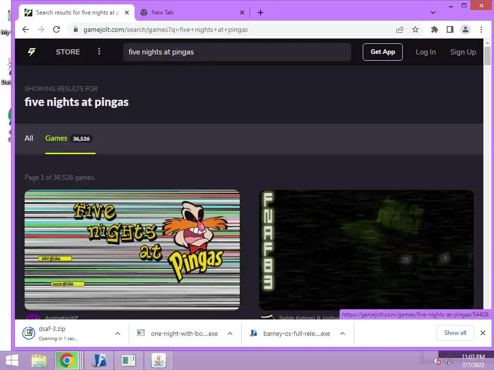Expand options for one-night-with-bo exe download
The height and width of the screenshot is (370, 494).
pos(230,333)
